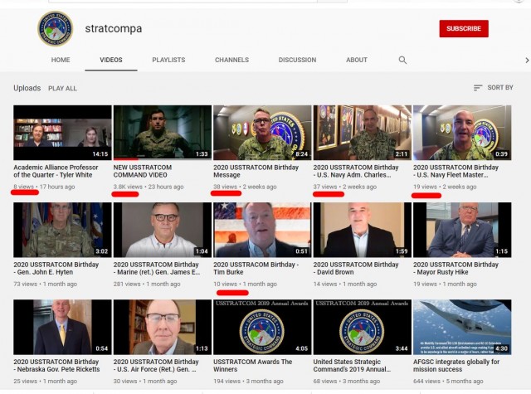Click title AFGSC integrates globally for mission success
The height and width of the screenshot is (394, 531).
point(456,366)
